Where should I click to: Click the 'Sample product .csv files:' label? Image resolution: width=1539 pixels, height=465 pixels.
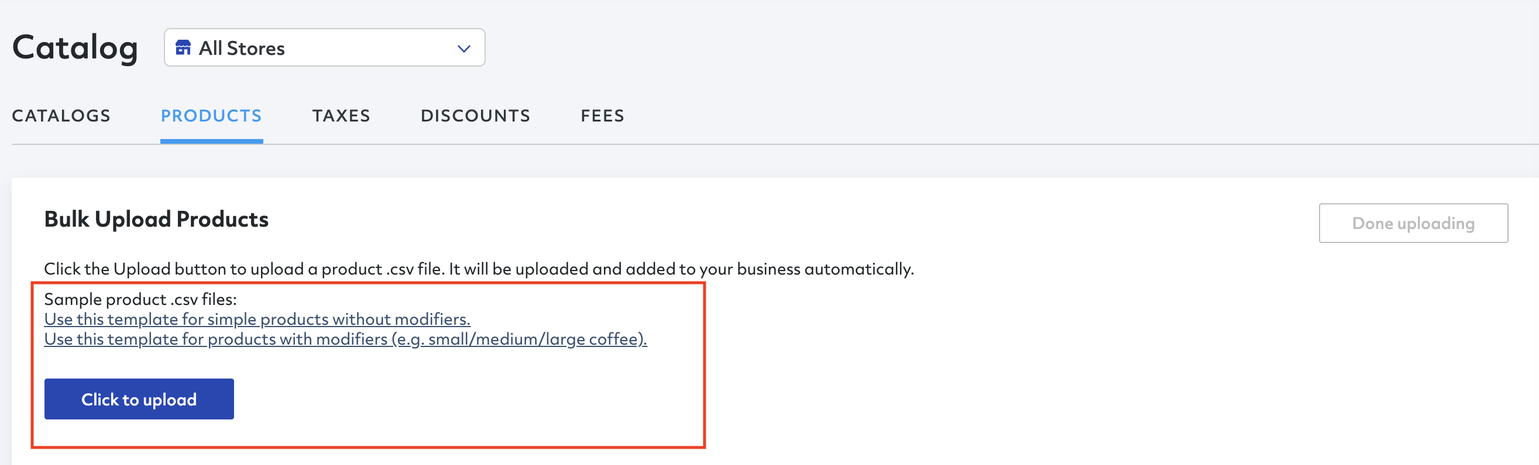[x=140, y=299]
